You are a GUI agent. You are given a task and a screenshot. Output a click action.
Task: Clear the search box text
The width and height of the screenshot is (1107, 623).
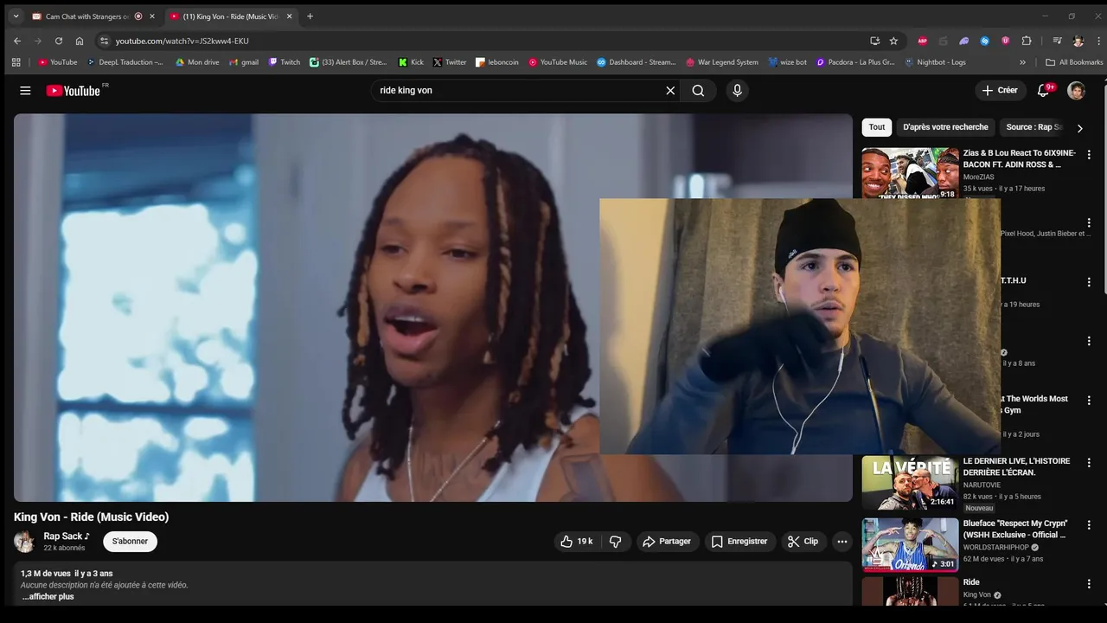pos(670,90)
